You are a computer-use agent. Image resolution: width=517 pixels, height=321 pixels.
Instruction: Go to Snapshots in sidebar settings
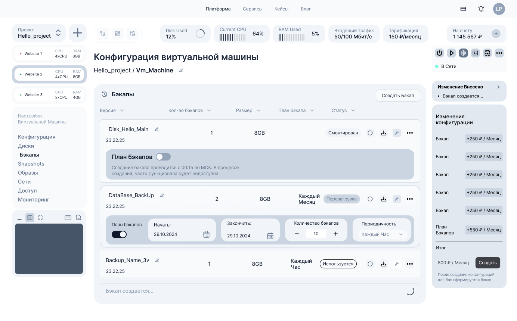point(31,164)
